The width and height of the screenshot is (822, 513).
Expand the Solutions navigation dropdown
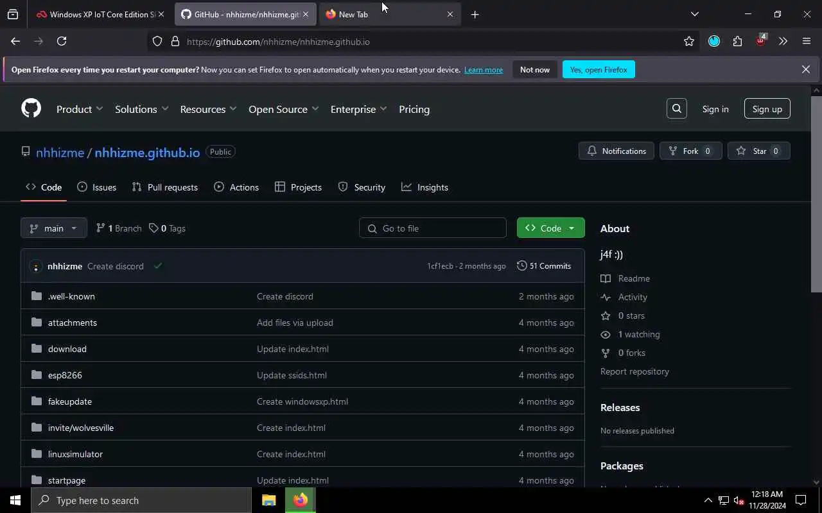[x=141, y=109]
